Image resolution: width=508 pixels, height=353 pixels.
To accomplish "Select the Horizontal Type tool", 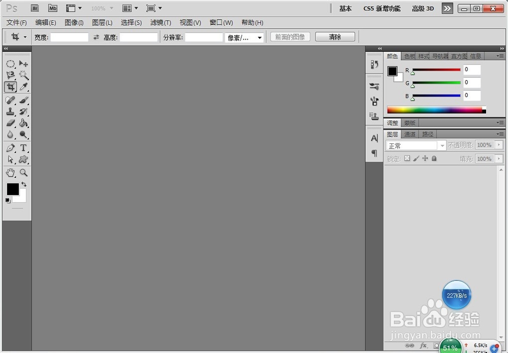I will 23,148.
